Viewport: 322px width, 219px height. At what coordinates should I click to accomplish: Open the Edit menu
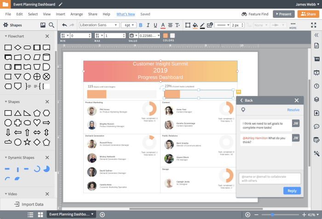click(x=19, y=14)
